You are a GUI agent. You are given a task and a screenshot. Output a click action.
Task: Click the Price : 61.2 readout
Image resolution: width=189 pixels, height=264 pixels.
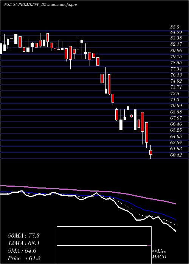tap(24, 258)
